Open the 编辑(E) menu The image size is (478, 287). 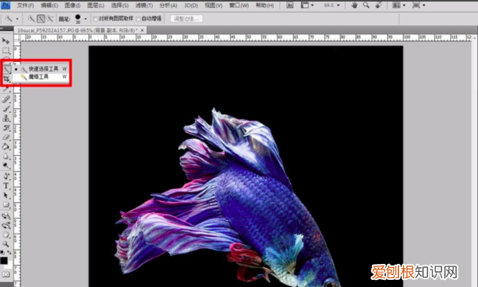point(49,6)
